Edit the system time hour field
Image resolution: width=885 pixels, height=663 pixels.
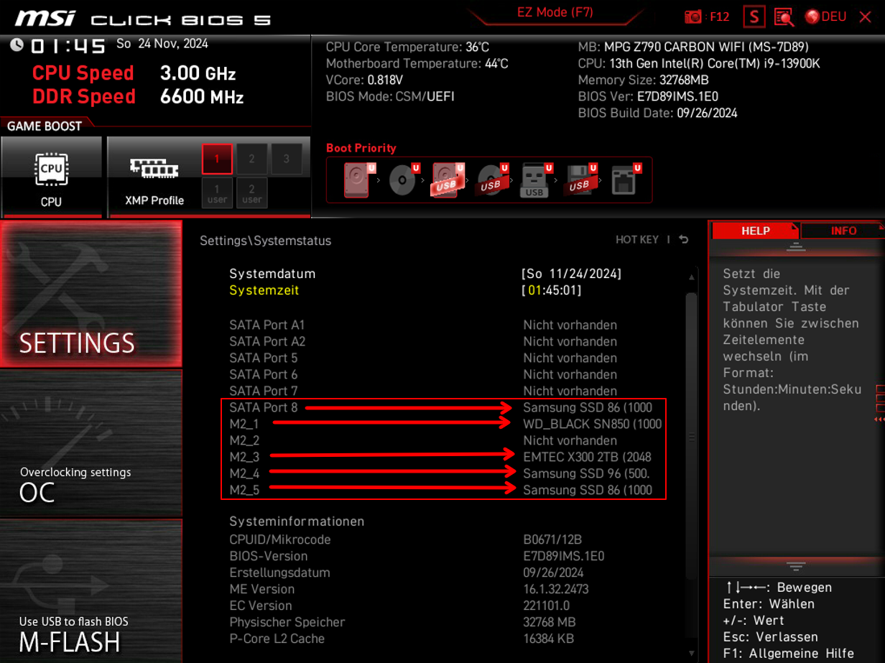point(534,290)
